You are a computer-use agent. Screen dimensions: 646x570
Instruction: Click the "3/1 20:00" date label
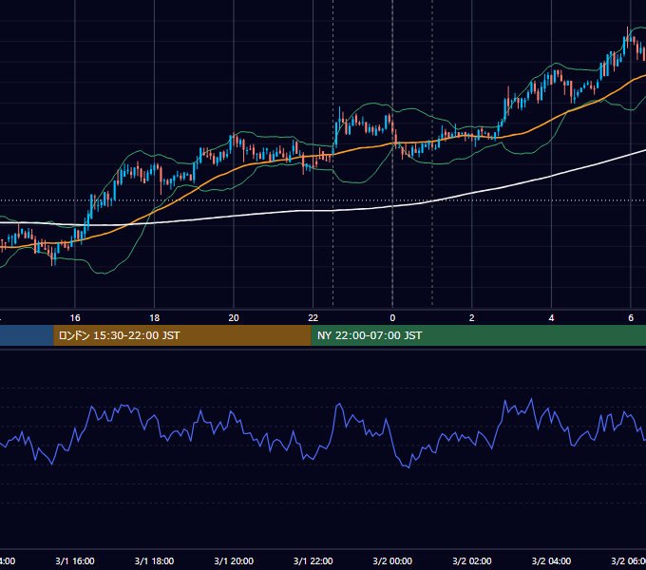(234, 560)
